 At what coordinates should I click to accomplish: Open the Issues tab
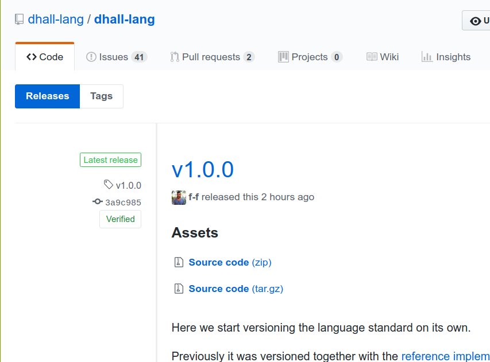click(117, 57)
